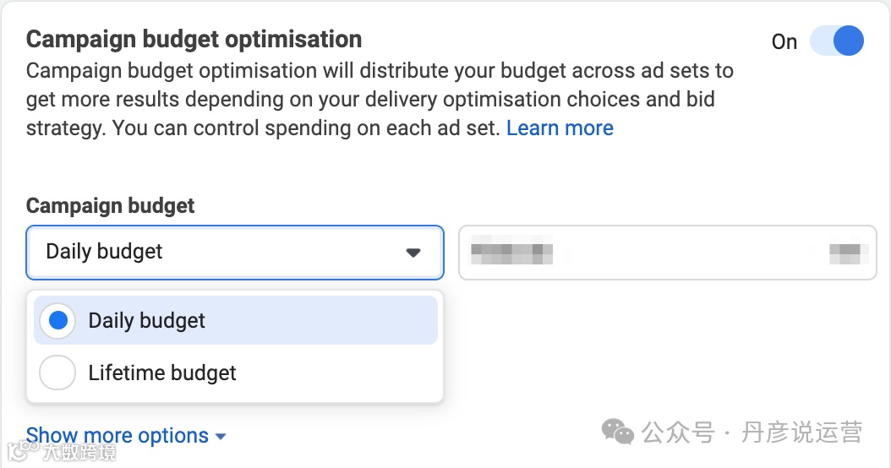Click the On label beside the switch
Screen dimensions: 891x468
click(x=784, y=42)
